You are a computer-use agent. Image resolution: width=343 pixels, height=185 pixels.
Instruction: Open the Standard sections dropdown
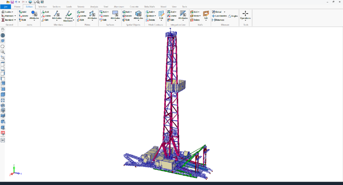(8, 20)
